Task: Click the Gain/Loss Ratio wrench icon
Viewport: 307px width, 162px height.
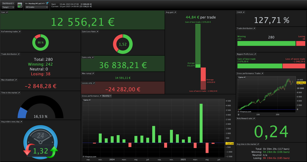Action: click(x=98, y=31)
